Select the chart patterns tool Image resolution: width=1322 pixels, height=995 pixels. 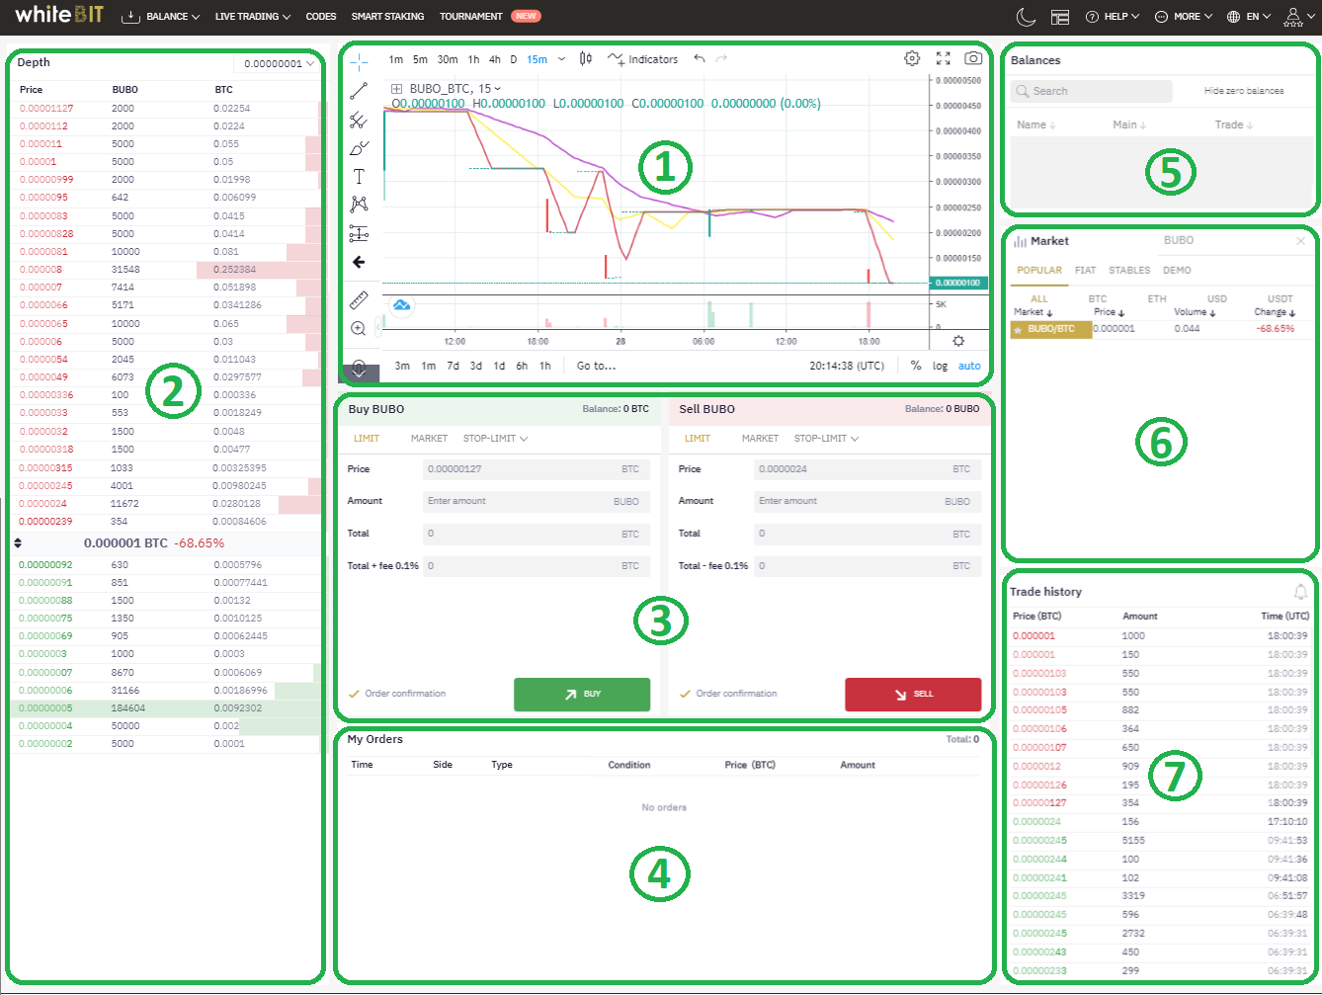click(359, 205)
